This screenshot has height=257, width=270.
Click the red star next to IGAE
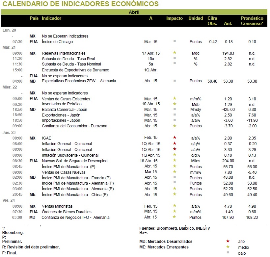(x=175, y=137)
